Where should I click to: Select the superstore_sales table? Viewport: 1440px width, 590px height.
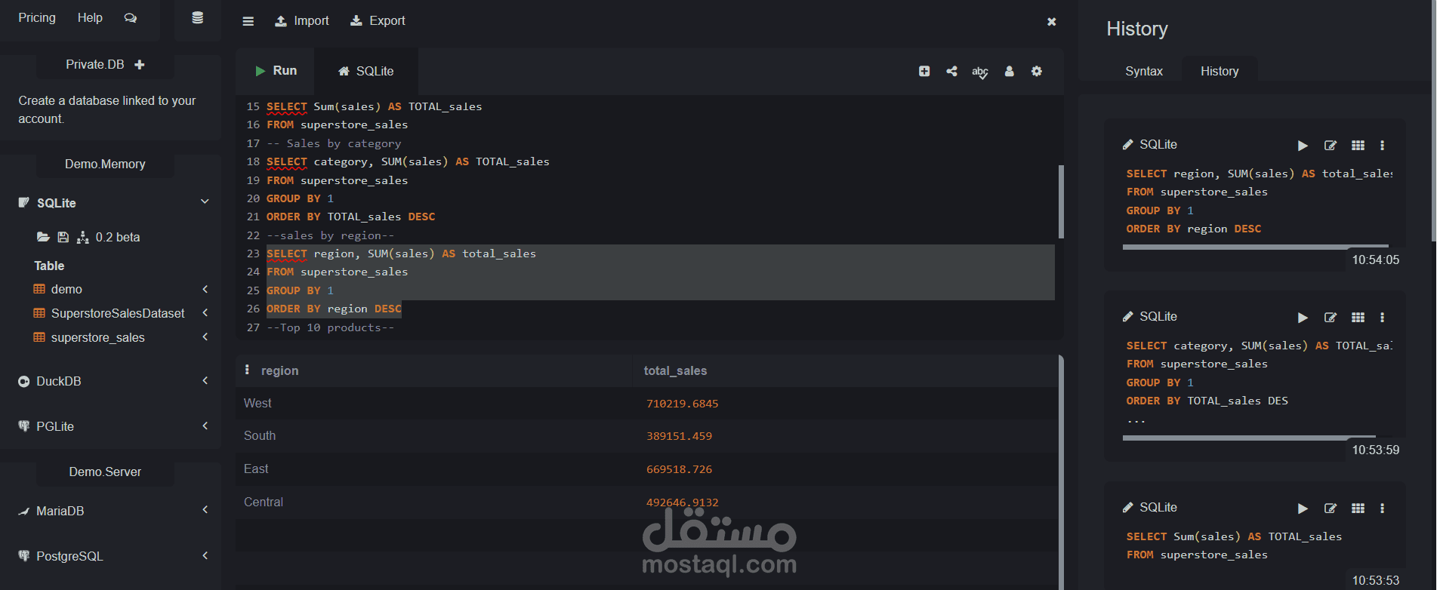coord(98,337)
